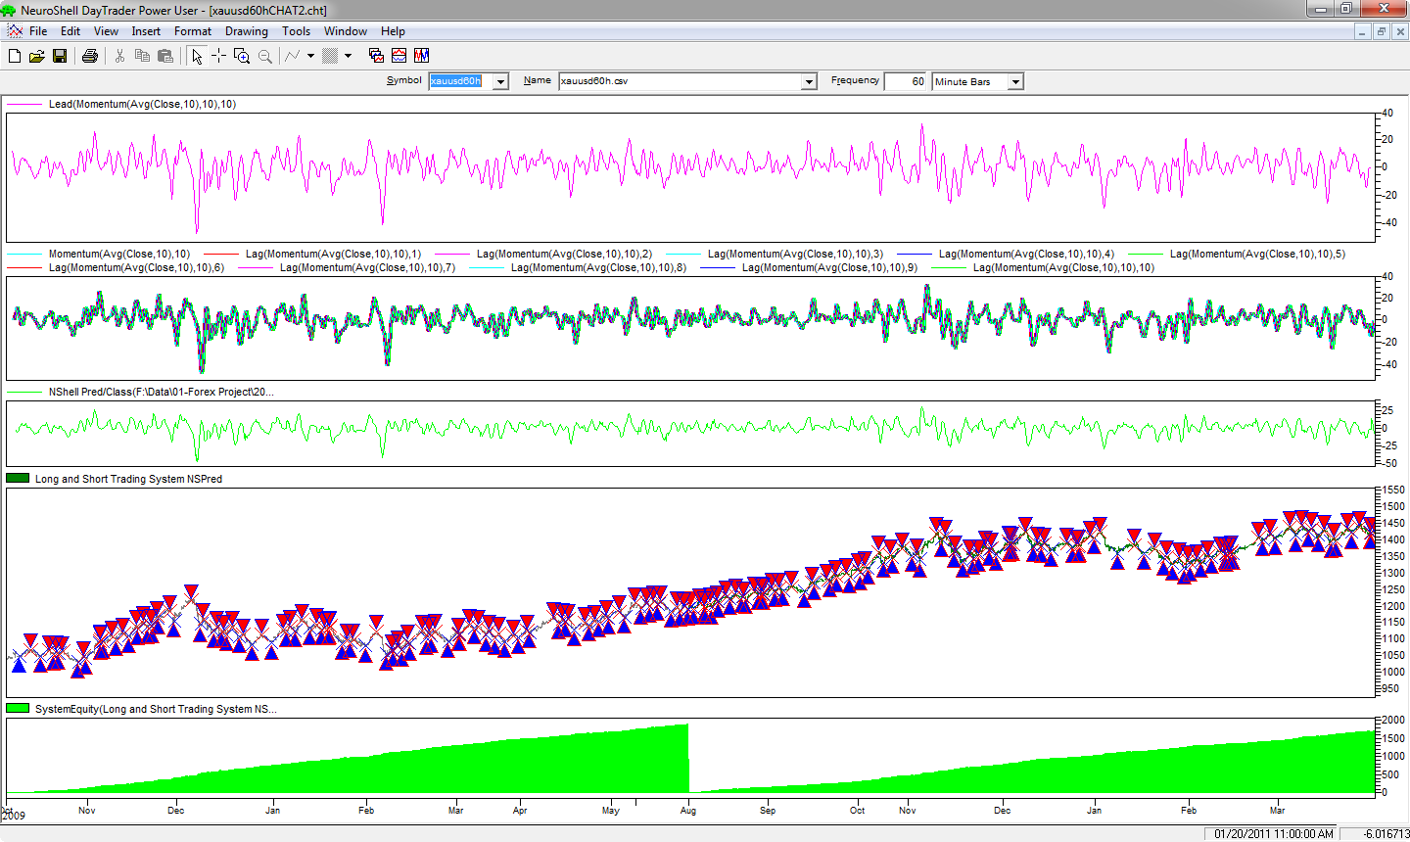Select NShell Pred/Class legend label

[x=162, y=392]
